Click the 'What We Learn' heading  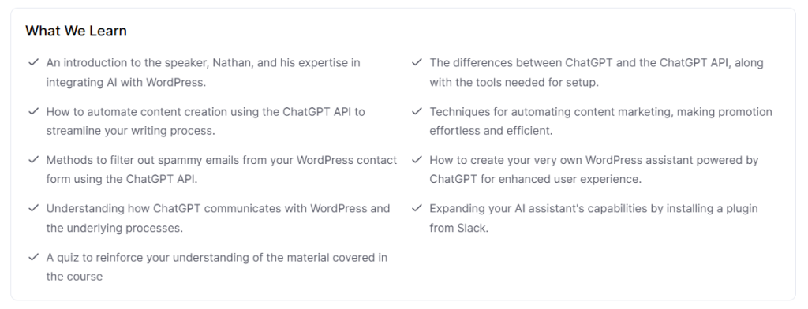pyautogui.click(x=76, y=31)
